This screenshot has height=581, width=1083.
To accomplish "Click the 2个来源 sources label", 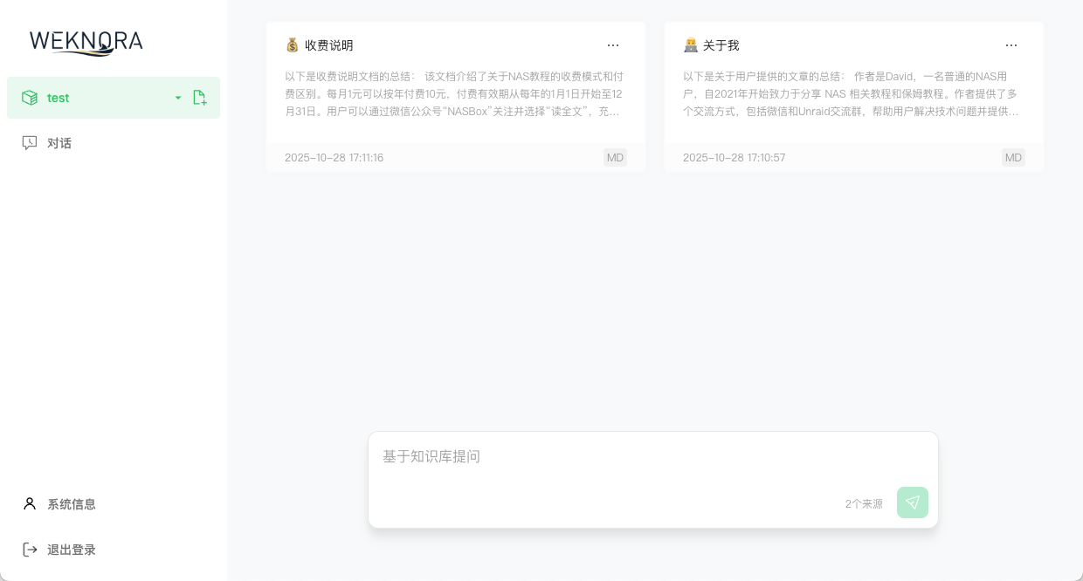I will click(864, 503).
